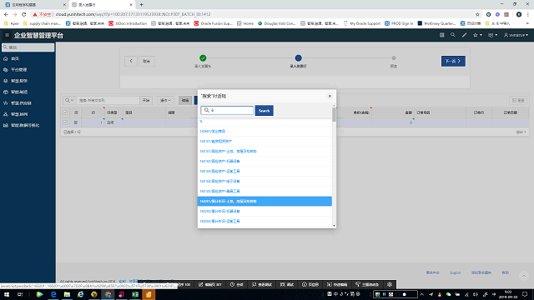The image size is (534, 300).
Task: Click the 取消 cancel button in wizard
Action: click(x=147, y=61)
